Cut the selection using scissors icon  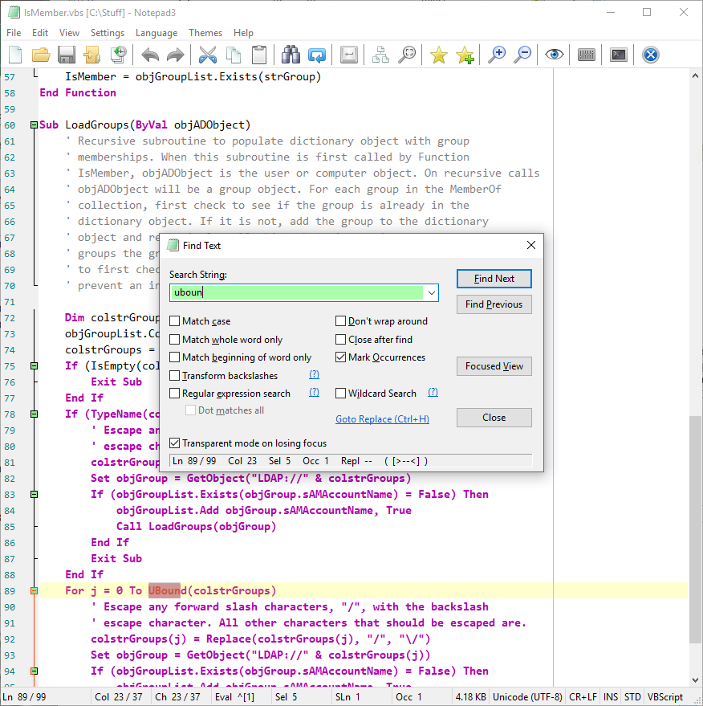[x=207, y=55]
